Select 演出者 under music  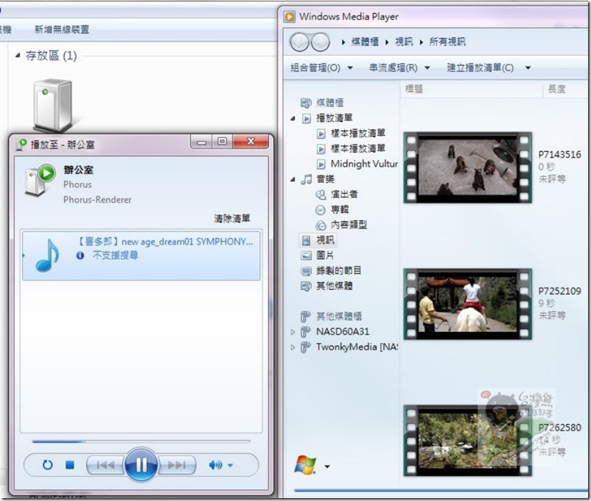coord(344,195)
